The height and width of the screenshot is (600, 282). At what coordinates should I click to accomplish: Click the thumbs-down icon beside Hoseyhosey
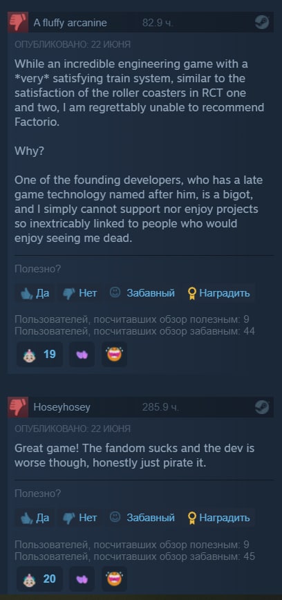(18, 407)
